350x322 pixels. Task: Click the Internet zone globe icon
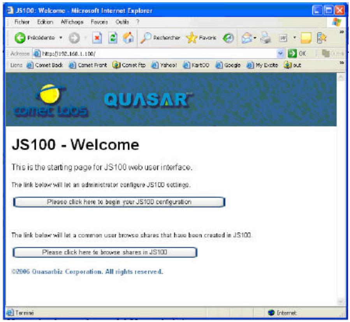(271, 313)
